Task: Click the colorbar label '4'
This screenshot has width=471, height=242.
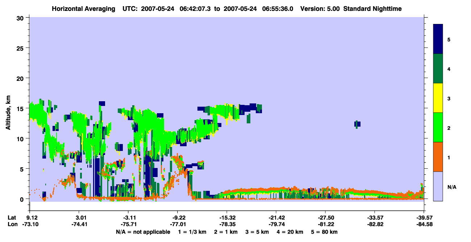Action: 449,69
